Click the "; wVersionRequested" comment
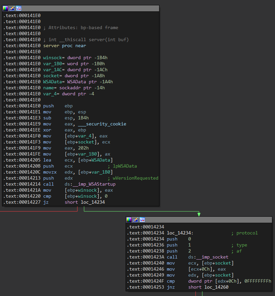 (x=133, y=178)
